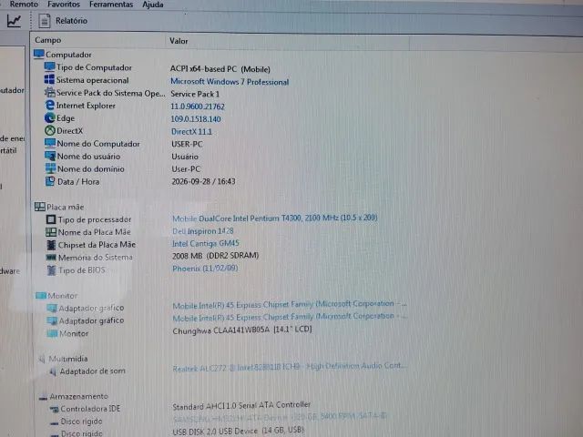This screenshot has width=583, height=437.
Task: Open the Mobile DualCore Intel Pentium T4300 link
Action: click(275, 218)
